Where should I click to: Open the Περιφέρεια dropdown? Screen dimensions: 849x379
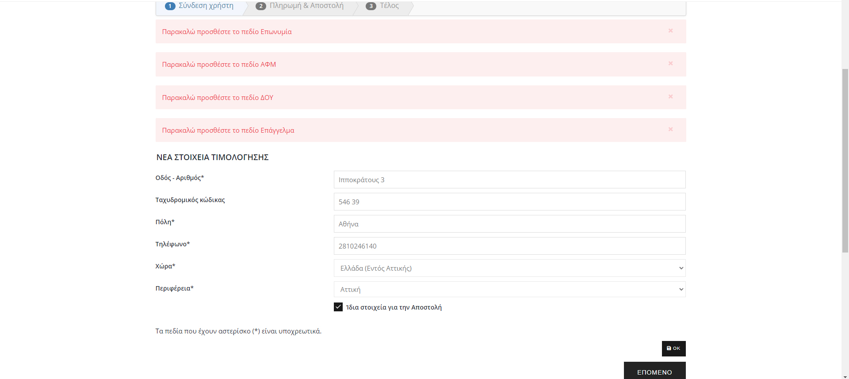point(509,289)
